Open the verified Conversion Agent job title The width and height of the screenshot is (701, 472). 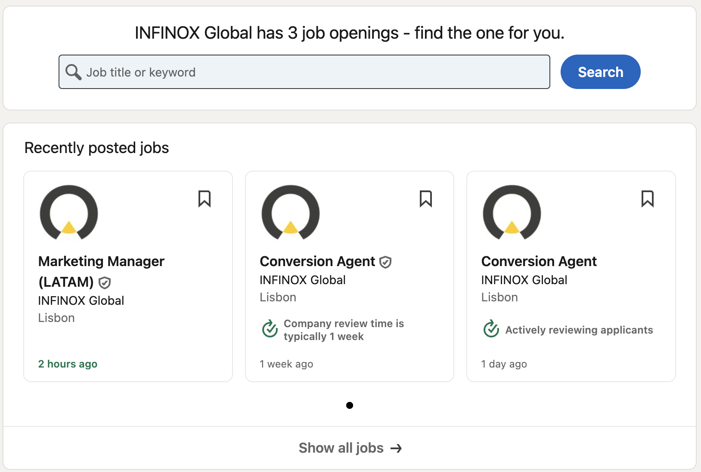tap(317, 262)
